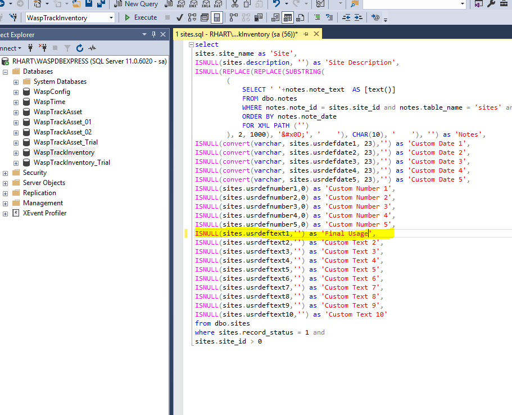Open the available databases dropdown
The height and width of the screenshot is (415, 512).
[x=110, y=17]
